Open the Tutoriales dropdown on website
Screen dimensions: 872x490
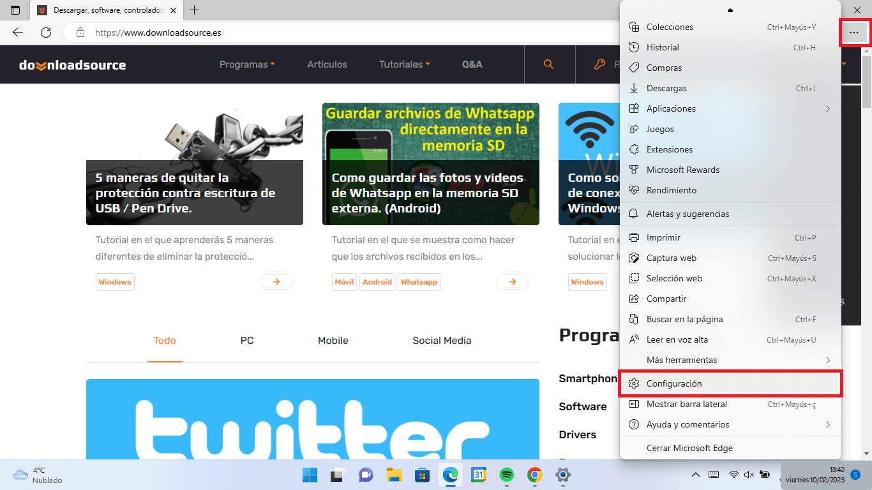[404, 64]
